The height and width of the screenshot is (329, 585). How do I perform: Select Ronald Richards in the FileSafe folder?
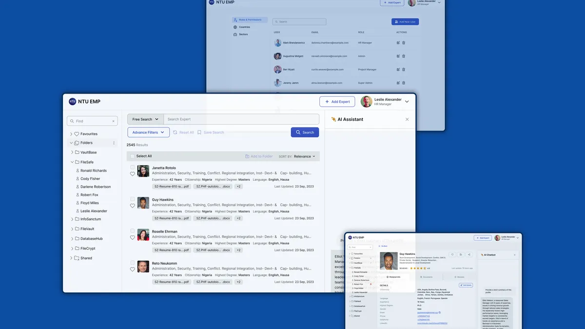91,171
